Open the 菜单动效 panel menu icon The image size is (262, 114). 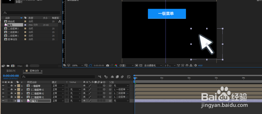pos(42,71)
